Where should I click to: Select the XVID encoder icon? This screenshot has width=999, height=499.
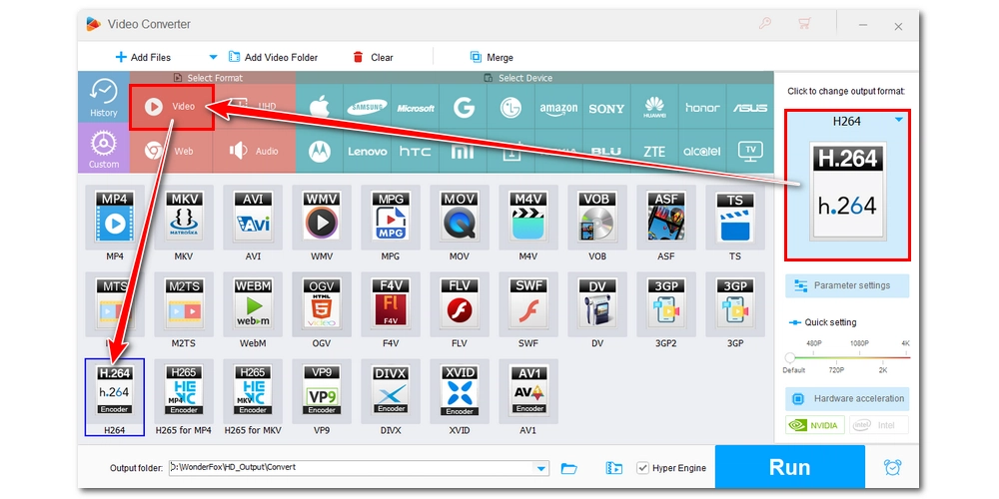click(459, 391)
